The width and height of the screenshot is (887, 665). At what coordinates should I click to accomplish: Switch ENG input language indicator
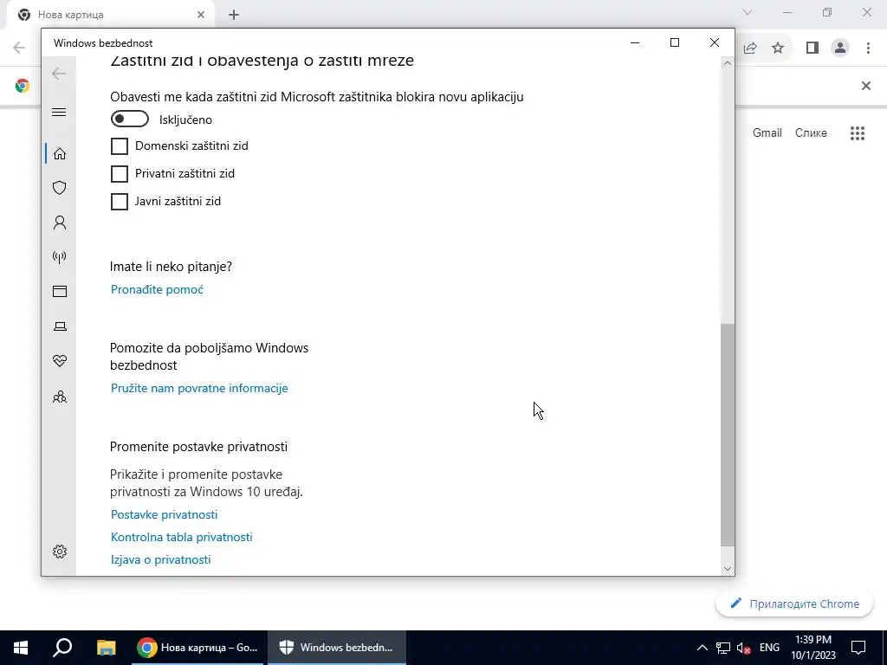(x=769, y=648)
